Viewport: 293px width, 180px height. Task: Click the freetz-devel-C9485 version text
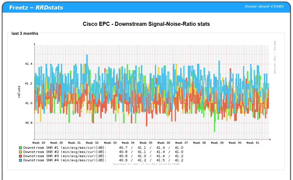click(264, 6)
